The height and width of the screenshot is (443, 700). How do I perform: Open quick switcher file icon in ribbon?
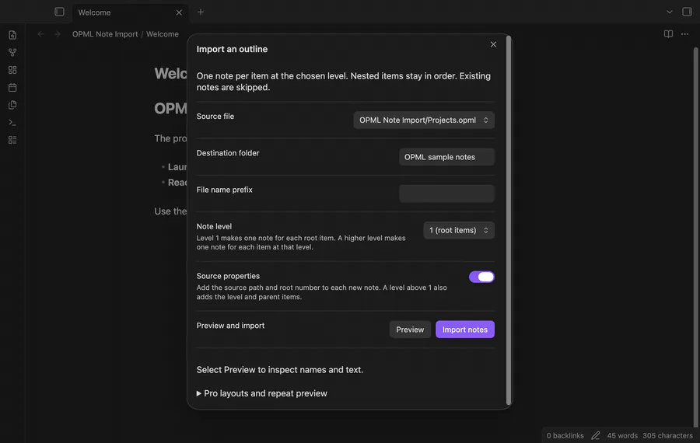(x=12, y=35)
